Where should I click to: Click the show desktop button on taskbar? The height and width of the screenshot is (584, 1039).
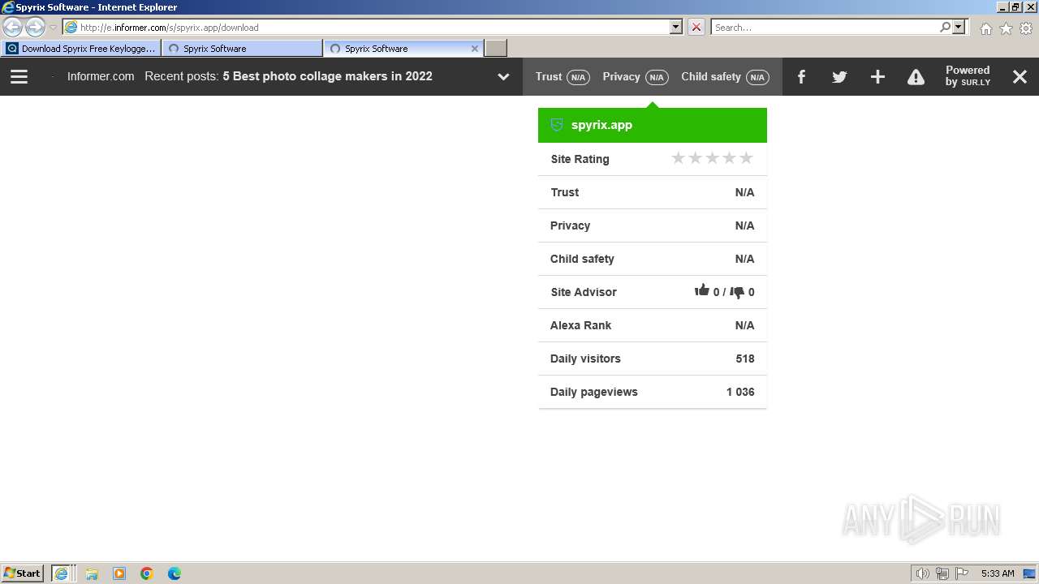click(1029, 573)
